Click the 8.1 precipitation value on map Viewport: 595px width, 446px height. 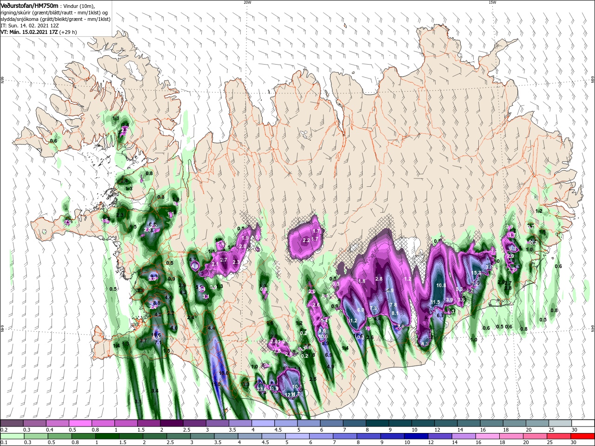pos(396,313)
